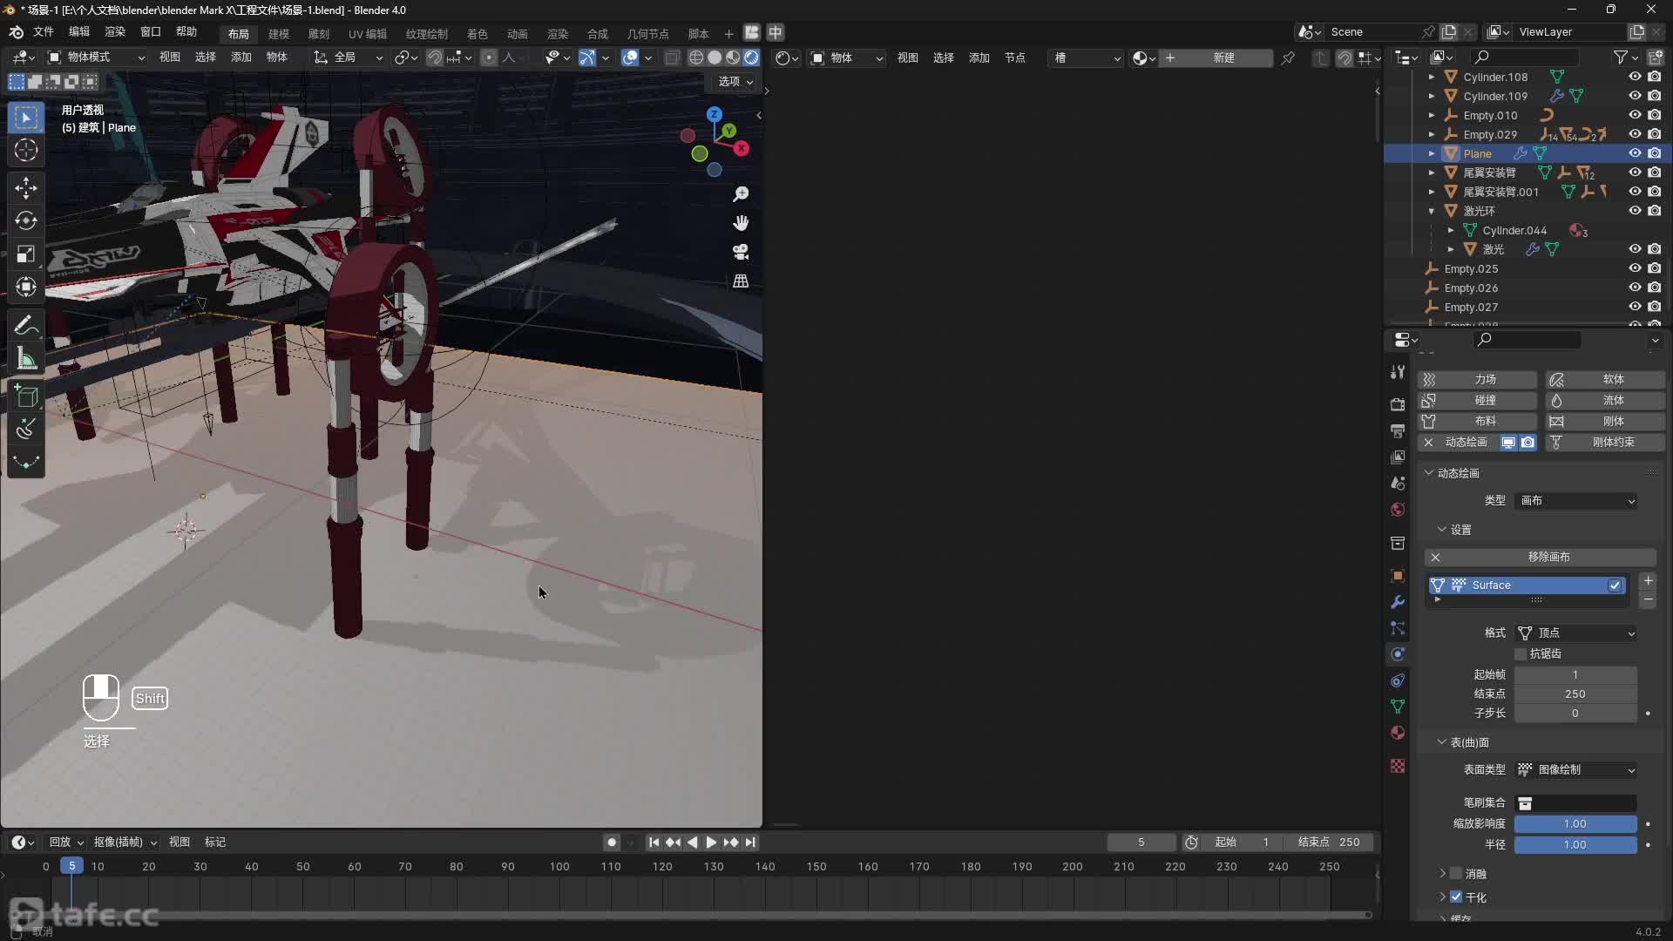Switch to the 建模 modeling workspace tab
1673x941 pixels.
point(279,34)
